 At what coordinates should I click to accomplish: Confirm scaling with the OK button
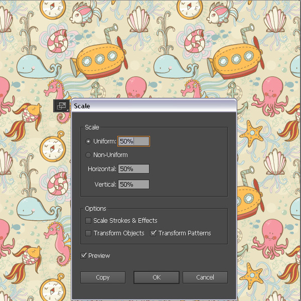pos(156,277)
